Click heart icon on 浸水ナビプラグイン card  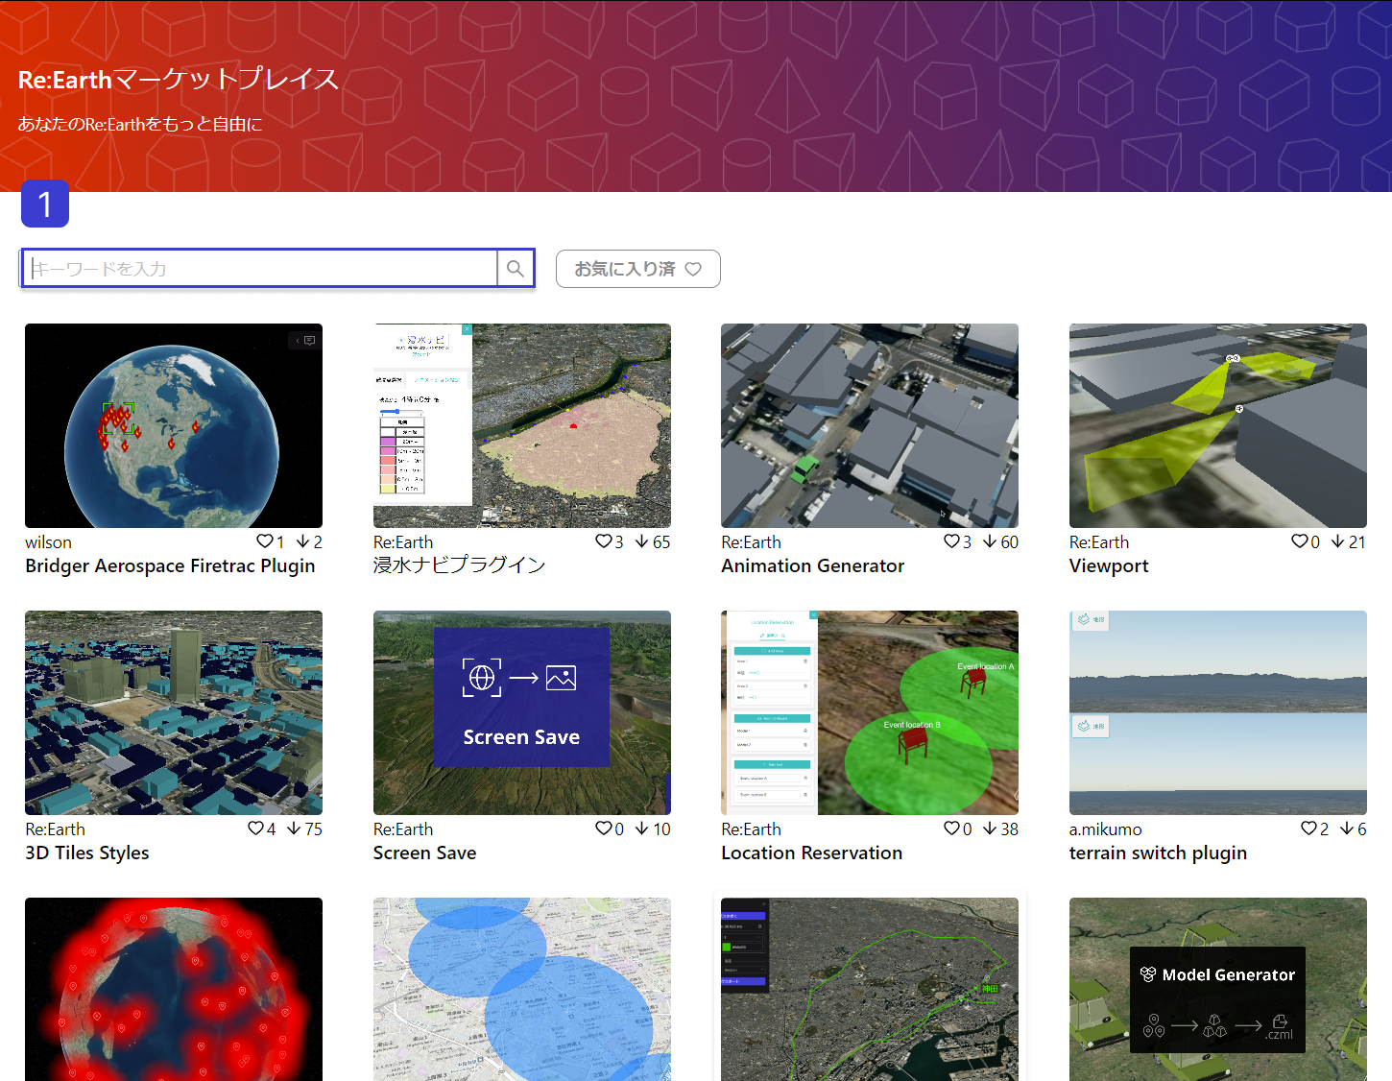coord(604,541)
